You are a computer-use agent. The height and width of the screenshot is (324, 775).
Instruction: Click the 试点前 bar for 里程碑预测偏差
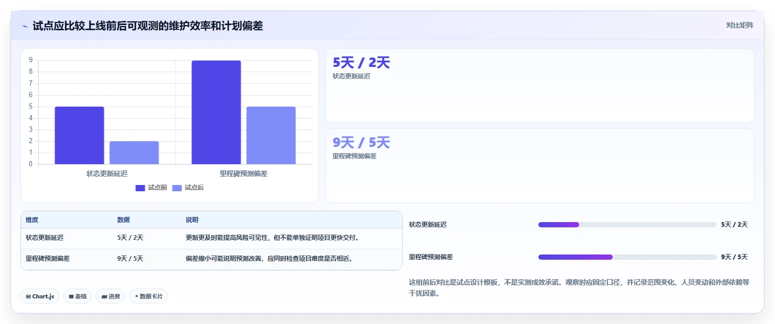click(x=216, y=112)
